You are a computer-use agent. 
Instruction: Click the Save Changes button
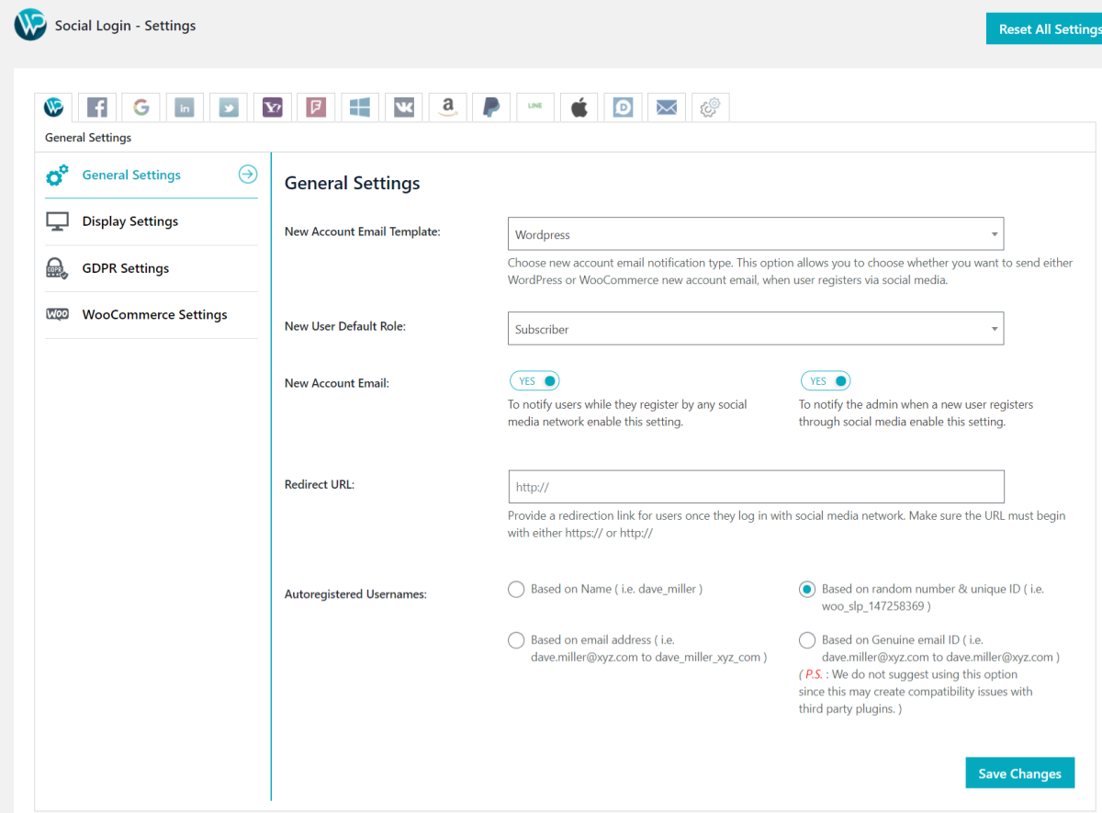click(x=1019, y=773)
